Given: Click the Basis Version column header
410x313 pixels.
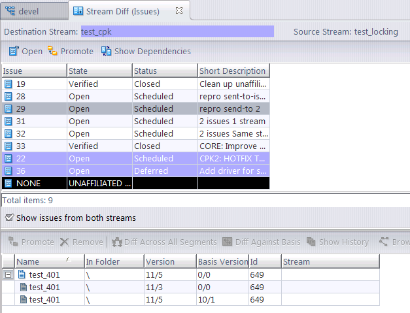Looking at the screenshot, I should 221,261.
